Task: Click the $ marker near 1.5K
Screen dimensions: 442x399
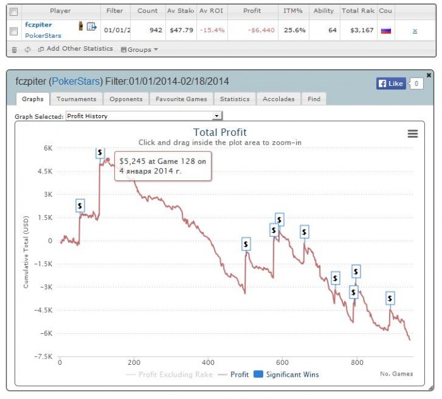Action: [80, 206]
